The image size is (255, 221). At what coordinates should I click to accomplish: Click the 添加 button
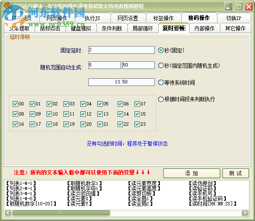pyautogui.click(x=192, y=173)
